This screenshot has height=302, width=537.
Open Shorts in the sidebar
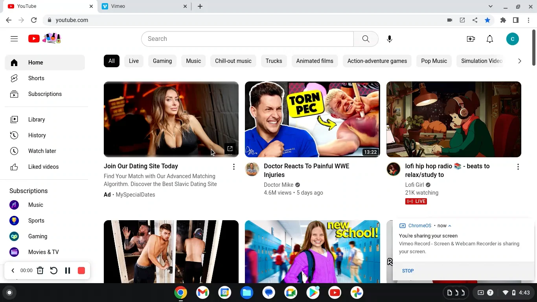[36, 78]
